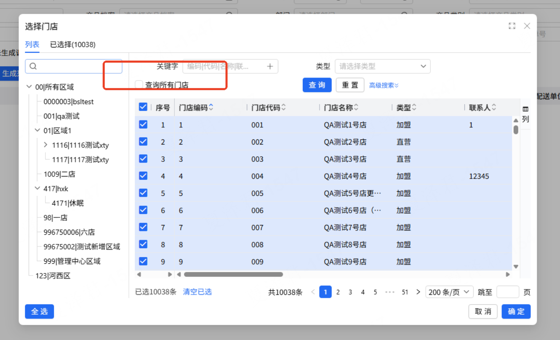Viewport: 560px width, 340px height.
Task: Select tree item 1009|二店
Action: pos(59,174)
